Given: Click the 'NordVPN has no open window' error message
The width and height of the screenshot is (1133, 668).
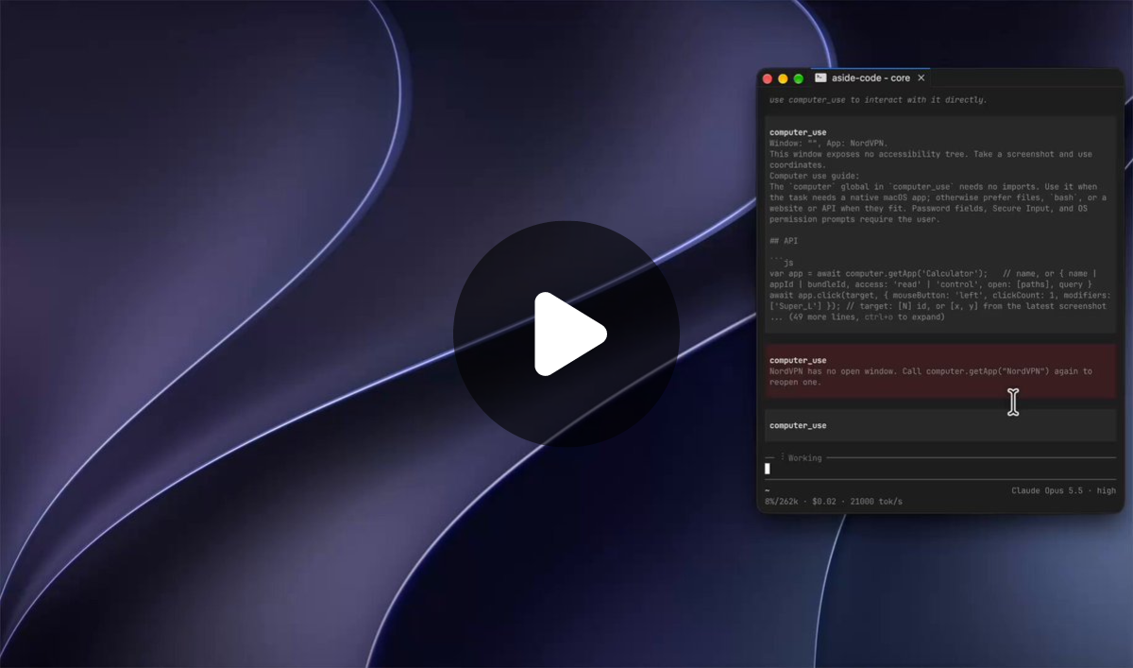Looking at the screenshot, I should pos(930,377).
